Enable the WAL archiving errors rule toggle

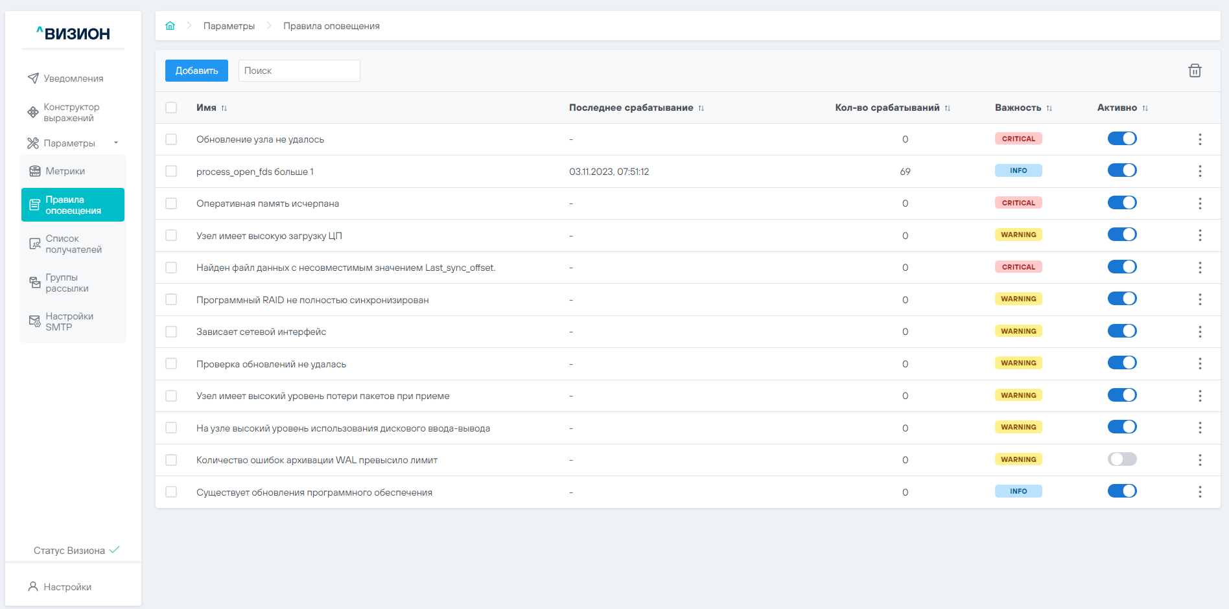(x=1122, y=459)
